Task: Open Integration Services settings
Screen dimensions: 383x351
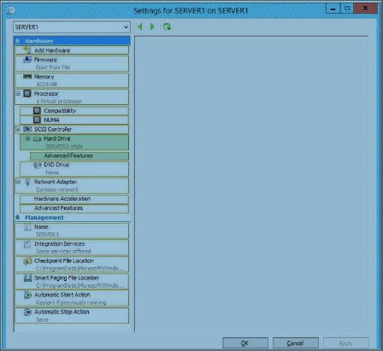Action: point(72,248)
